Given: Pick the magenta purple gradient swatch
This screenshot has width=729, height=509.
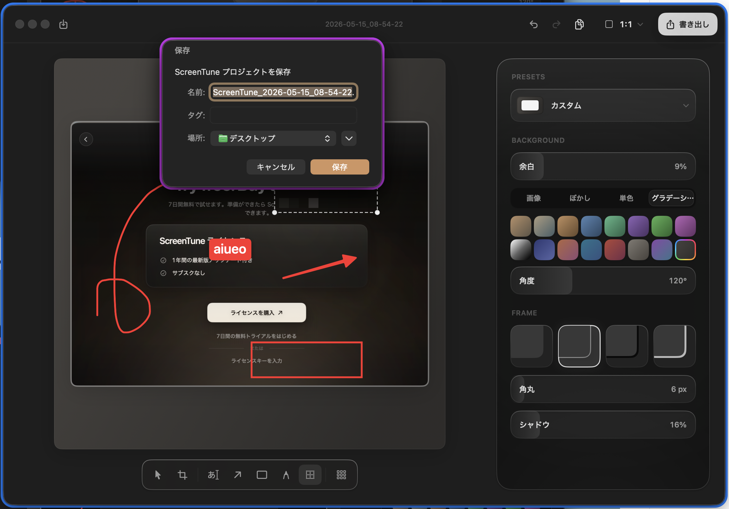Looking at the screenshot, I should tap(685, 226).
